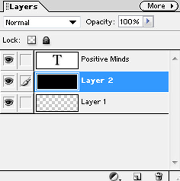
Task: Click the lock all padlock icon
Action: point(46,40)
